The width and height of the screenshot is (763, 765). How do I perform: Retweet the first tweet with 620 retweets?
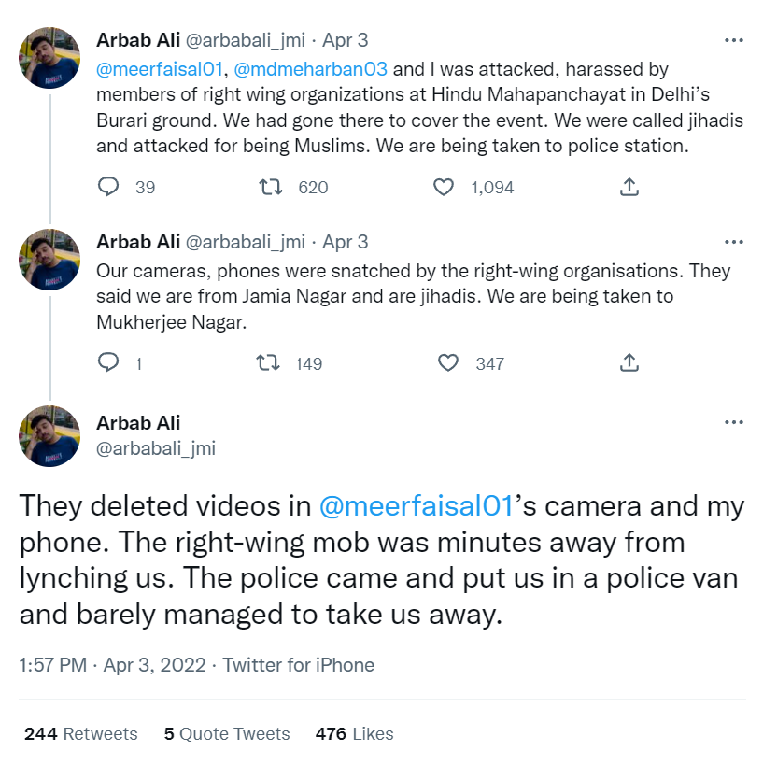(271, 187)
